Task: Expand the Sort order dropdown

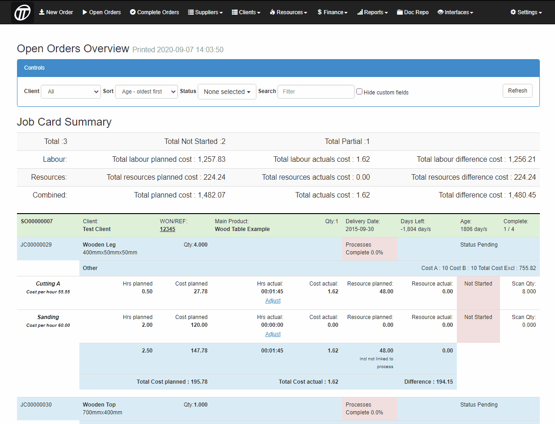Action: point(146,92)
